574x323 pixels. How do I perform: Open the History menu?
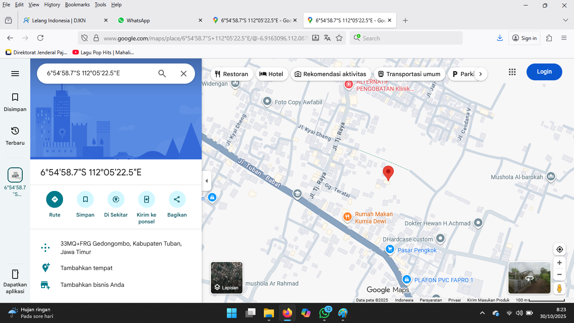(52, 5)
